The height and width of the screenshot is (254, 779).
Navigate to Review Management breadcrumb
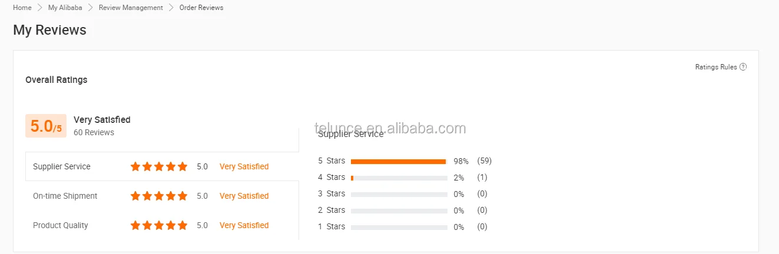point(131,8)
